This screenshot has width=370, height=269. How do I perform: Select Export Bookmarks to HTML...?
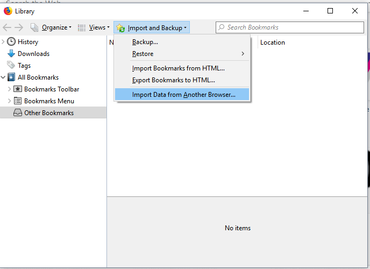pyautogui.click(x=174, y=80)
